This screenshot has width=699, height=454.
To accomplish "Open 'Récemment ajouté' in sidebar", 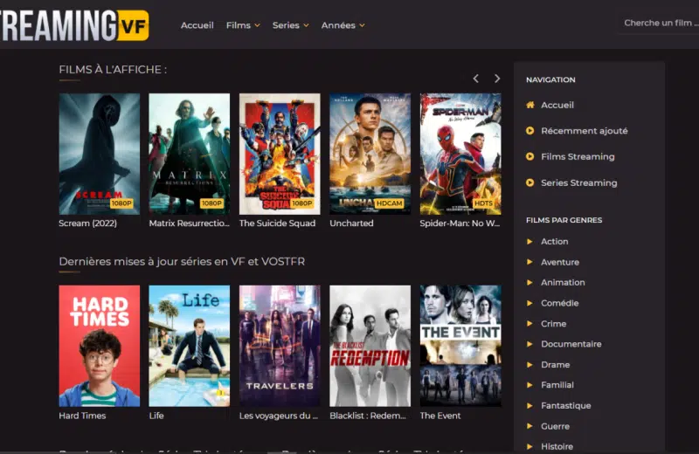I will pyautogui.click(x=585, y=131).
